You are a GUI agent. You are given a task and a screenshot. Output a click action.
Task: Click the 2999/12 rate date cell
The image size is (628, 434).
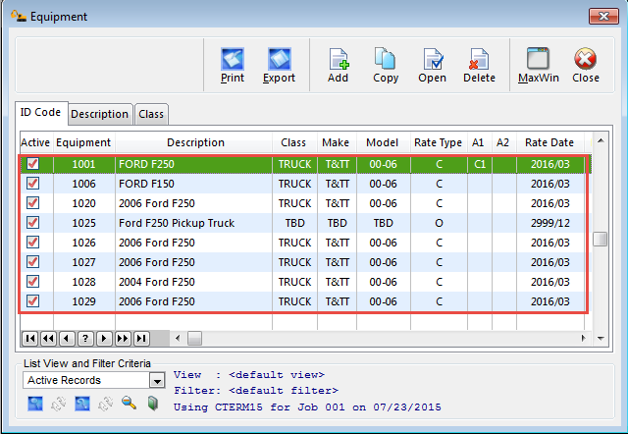[549, 223]
